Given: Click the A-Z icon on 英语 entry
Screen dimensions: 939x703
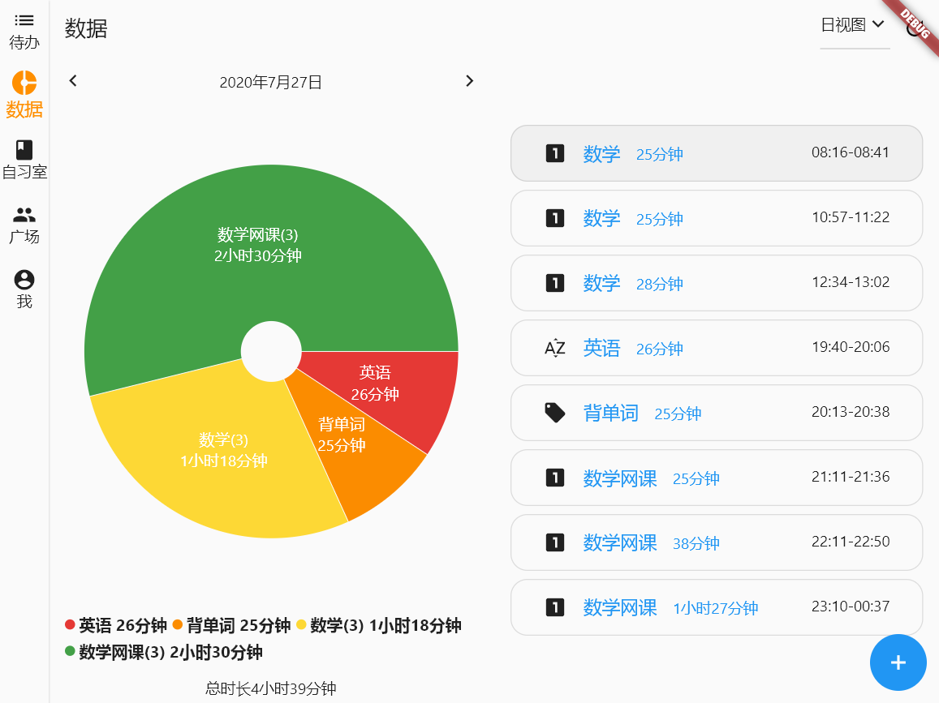Looking at the screenshot, I should pos(554,349).
